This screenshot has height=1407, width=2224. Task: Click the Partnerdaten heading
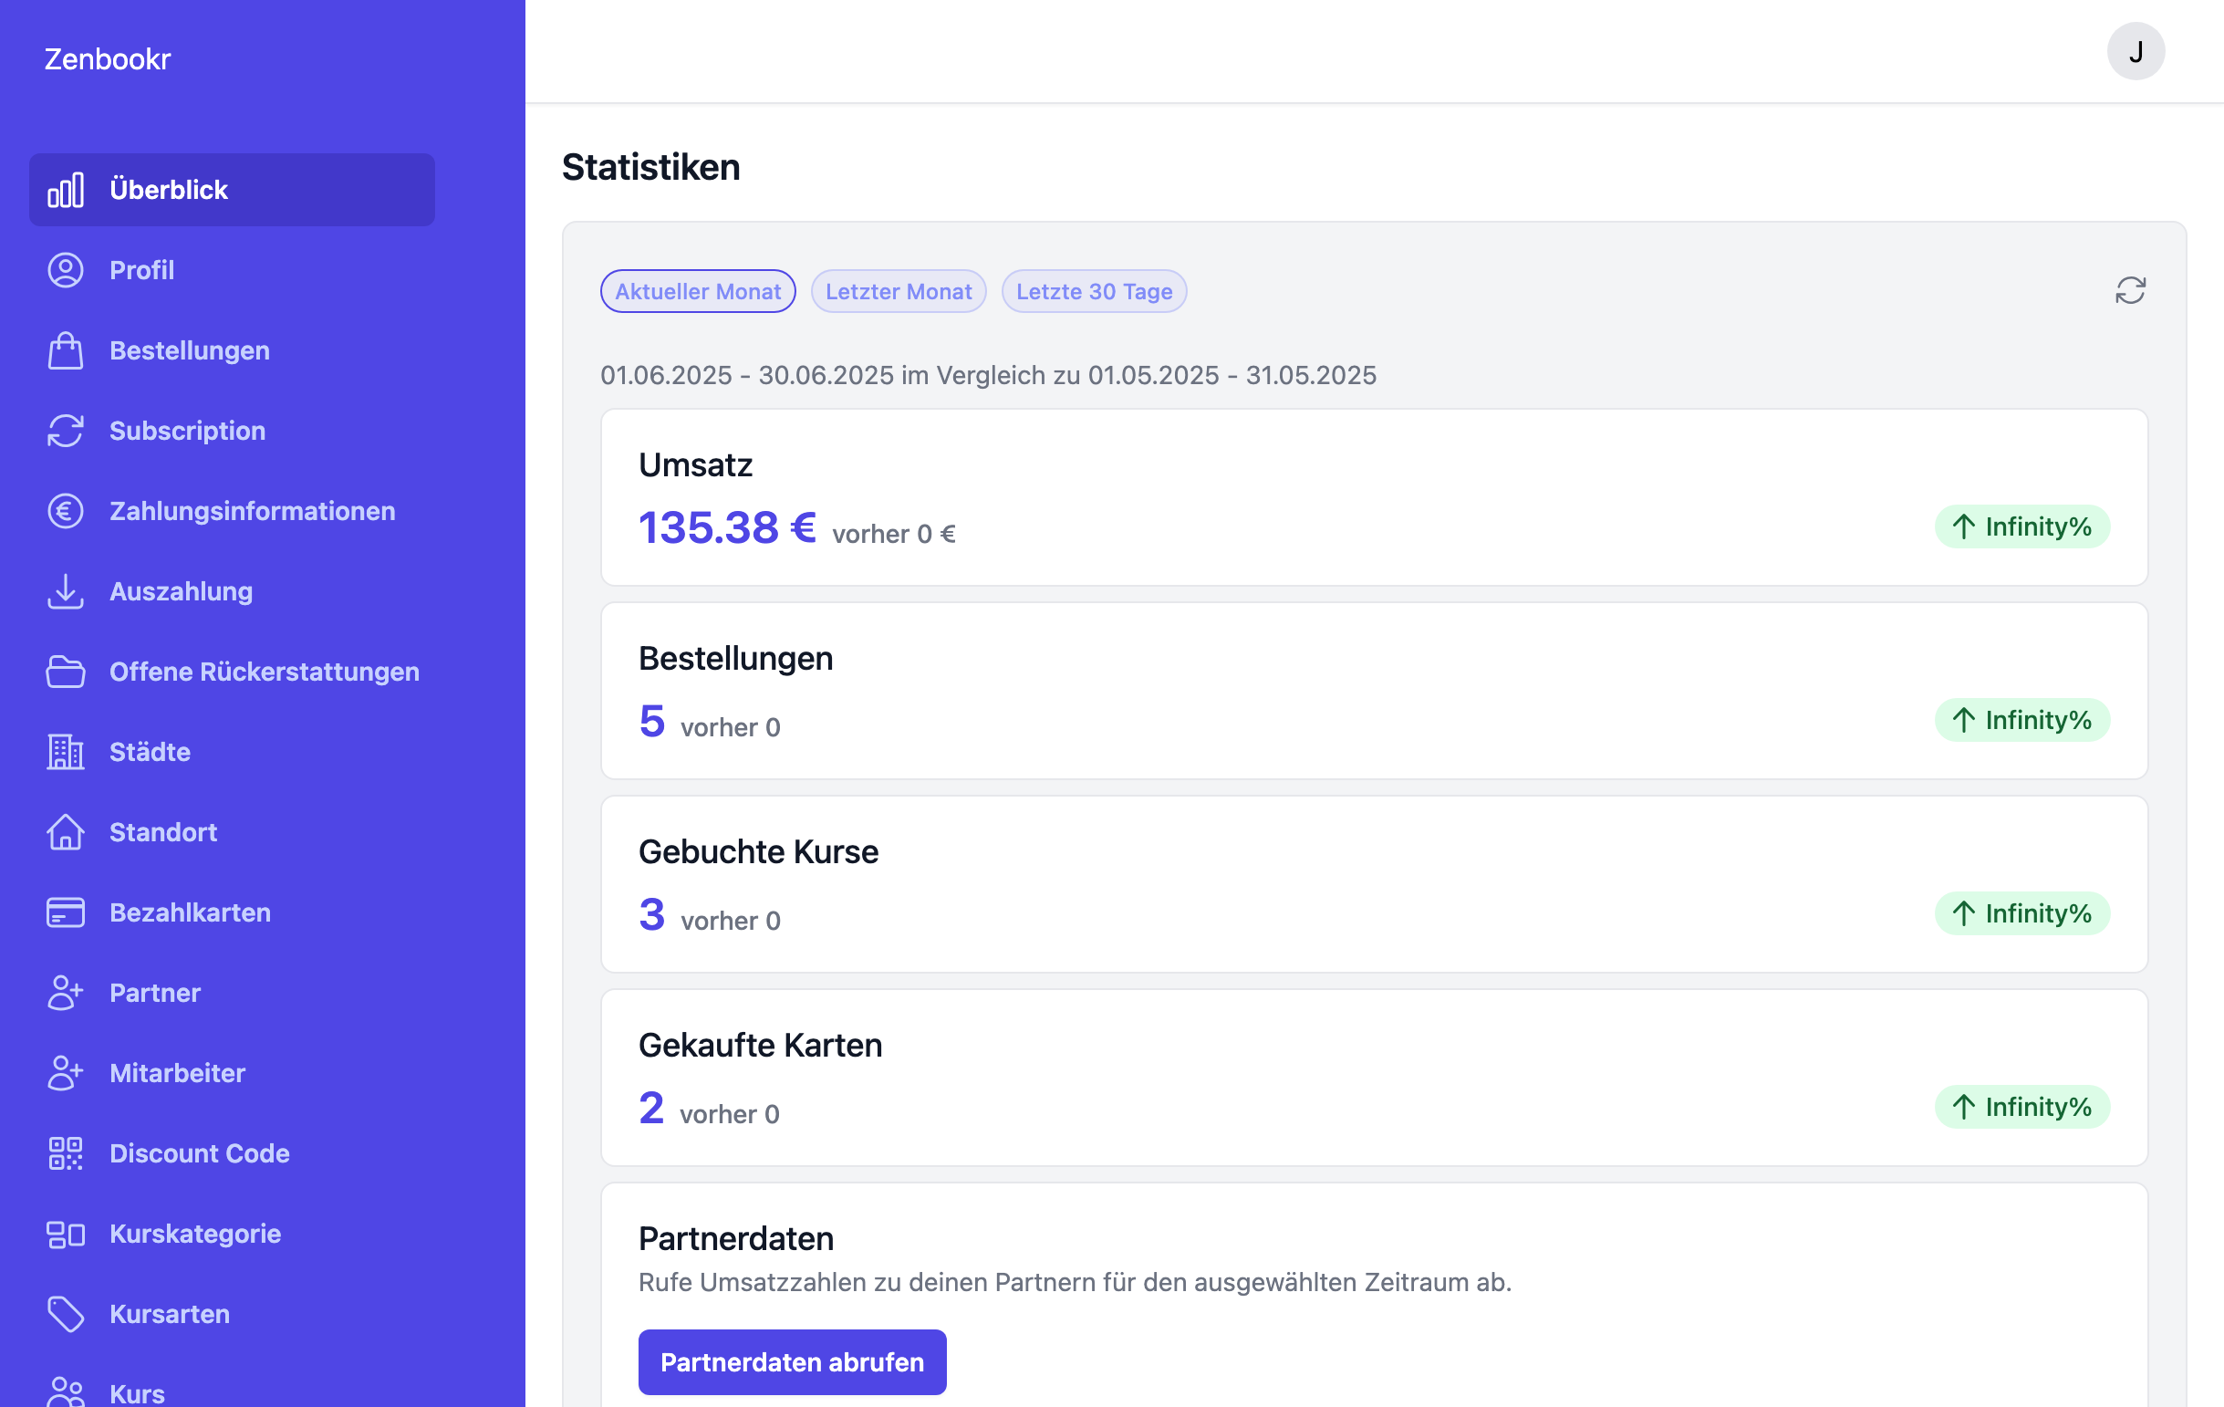click(736, 1238)
